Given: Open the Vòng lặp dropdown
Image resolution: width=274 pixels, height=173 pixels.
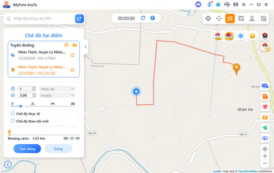Looking at the screenshot, I should (57, 89).
